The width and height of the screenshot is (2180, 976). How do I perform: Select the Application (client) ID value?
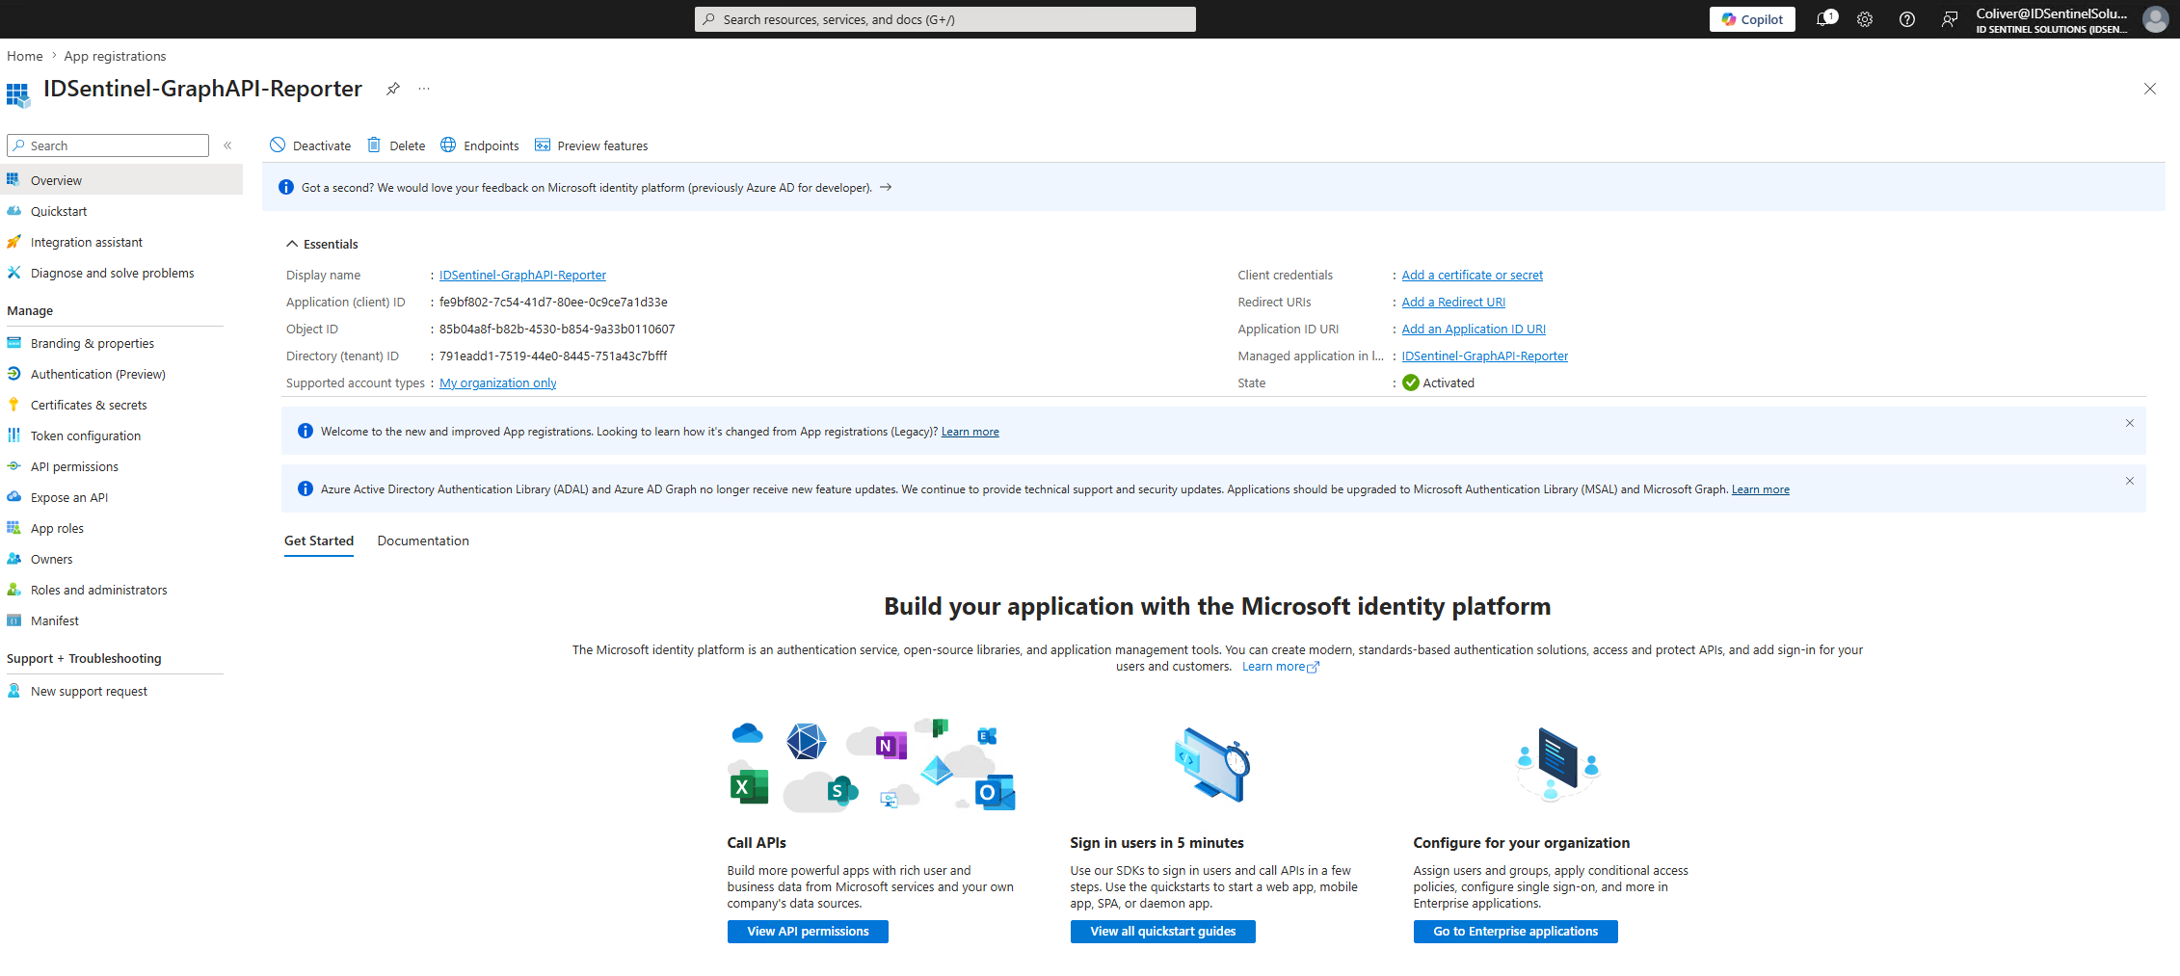coord(553,302)
